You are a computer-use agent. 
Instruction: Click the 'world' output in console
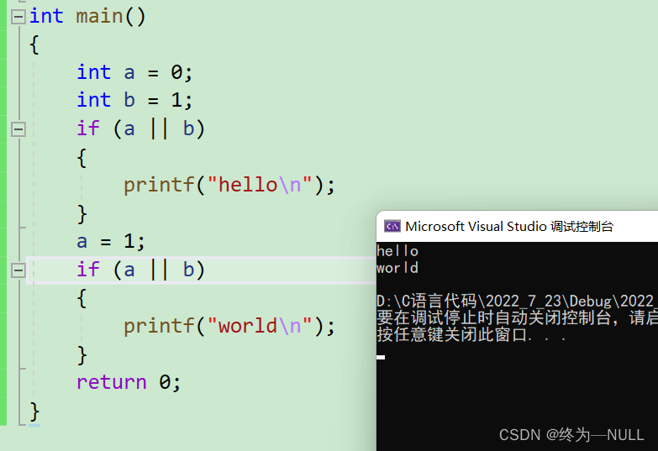tap(397, 268)
